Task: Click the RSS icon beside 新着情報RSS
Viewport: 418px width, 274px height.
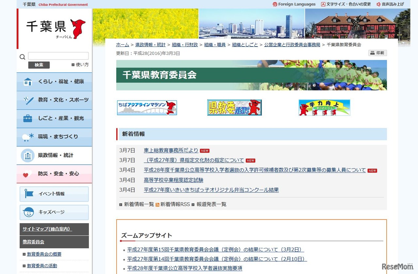Action: click(157, 204)
